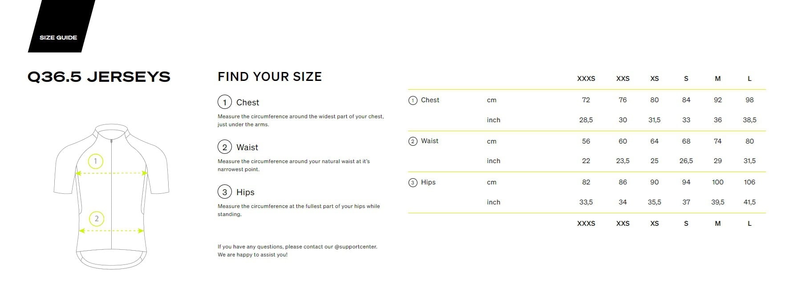Screen dimensions: 793x288
Task: Select green circle 1 on jersey diagram
Action: click(x=96, y=161)
